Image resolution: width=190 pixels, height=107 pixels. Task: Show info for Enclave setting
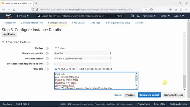pos(47,48)
